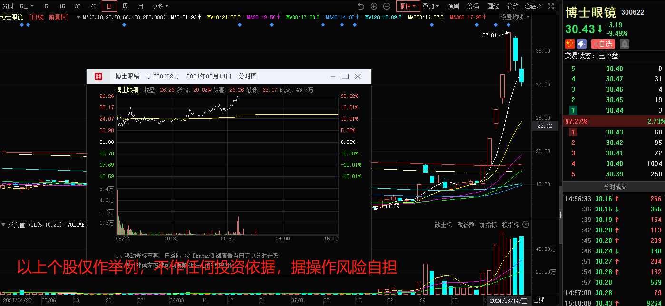Click the 2024/08/14/三 date marker

(x=509, y=301)
